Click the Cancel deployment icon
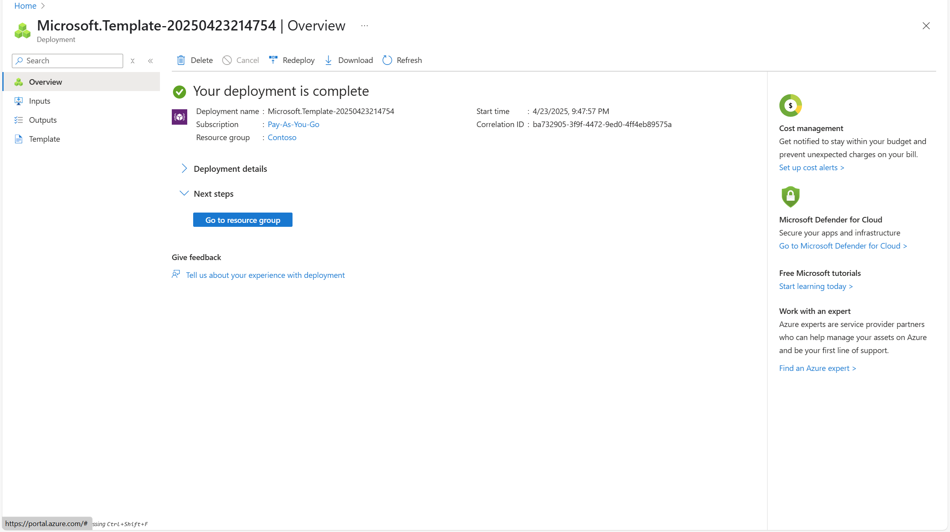This screenshot has width=950, height=532. coord(227,60)
